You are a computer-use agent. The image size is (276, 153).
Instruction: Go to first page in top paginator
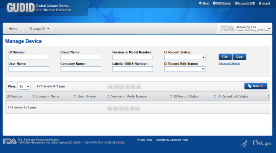click(x=111, y=86)
